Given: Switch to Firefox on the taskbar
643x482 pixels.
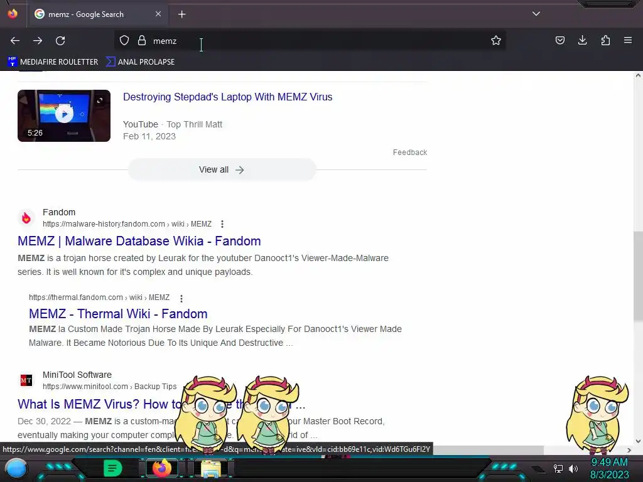Looking at the screenshot, I should (x=162, y=468).
